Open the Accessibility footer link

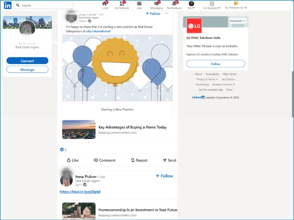pos(212,74)
